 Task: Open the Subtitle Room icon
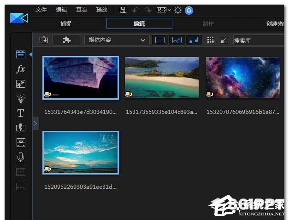(21, 186)
